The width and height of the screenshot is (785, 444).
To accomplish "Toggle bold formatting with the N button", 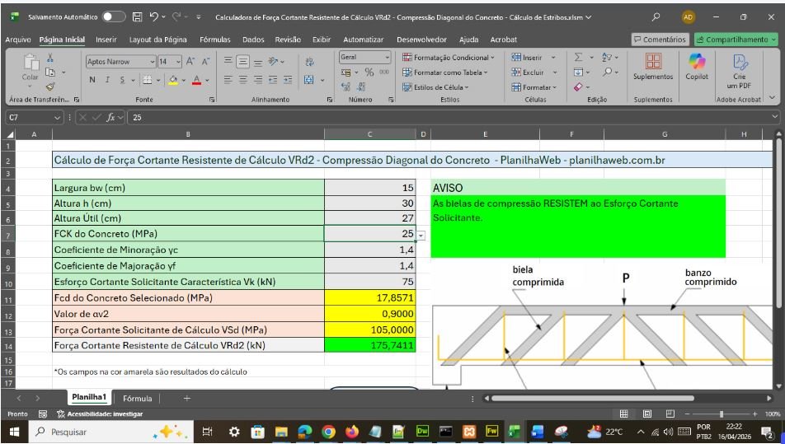I will tap(92, 81).
